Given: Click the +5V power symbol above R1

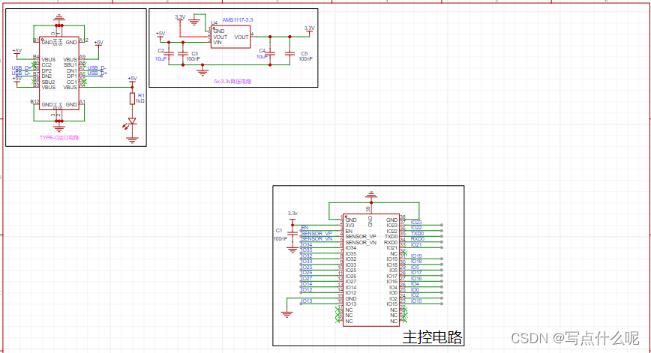Looking at the screenshot, I should [x=132, y=79].
